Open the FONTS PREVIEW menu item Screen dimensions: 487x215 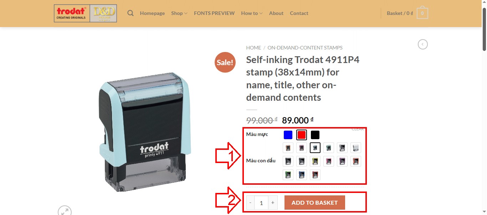coord(214,13)
